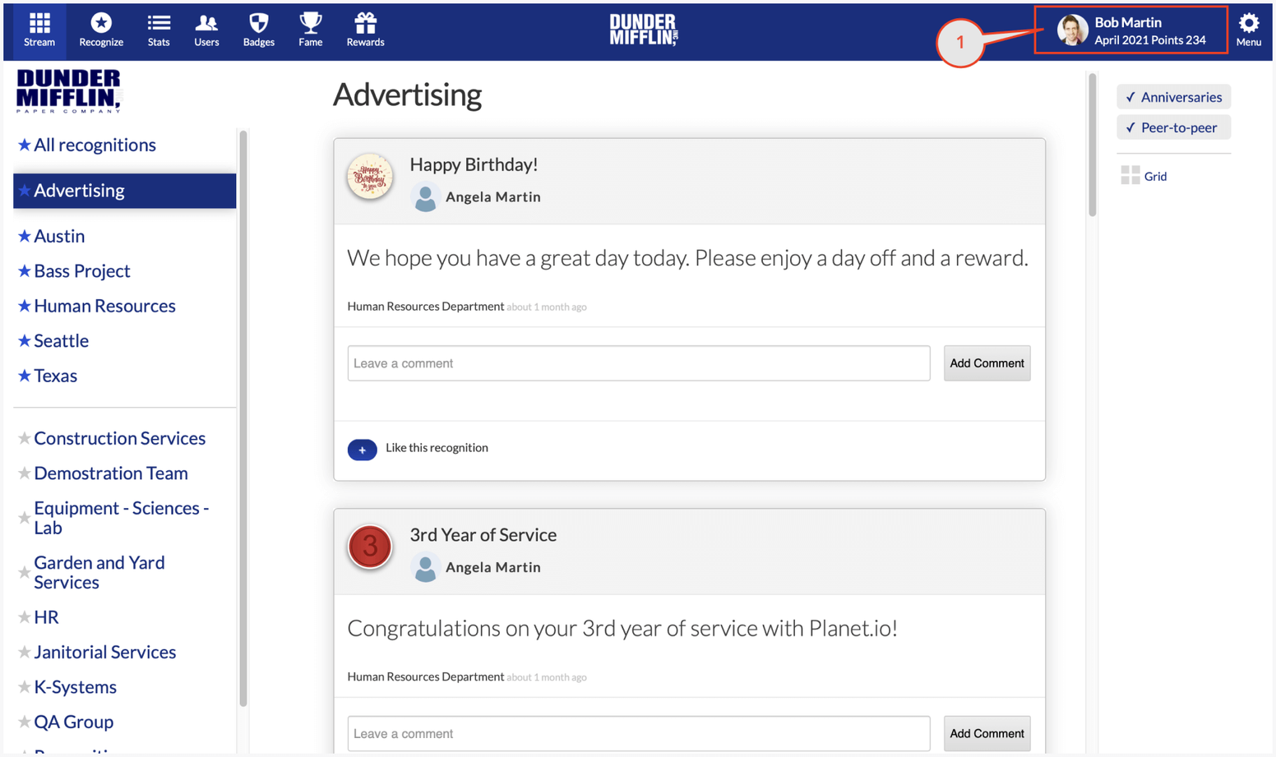Select All recognitions in sidebar
The image size is (1276, 757).
[95, 145]
